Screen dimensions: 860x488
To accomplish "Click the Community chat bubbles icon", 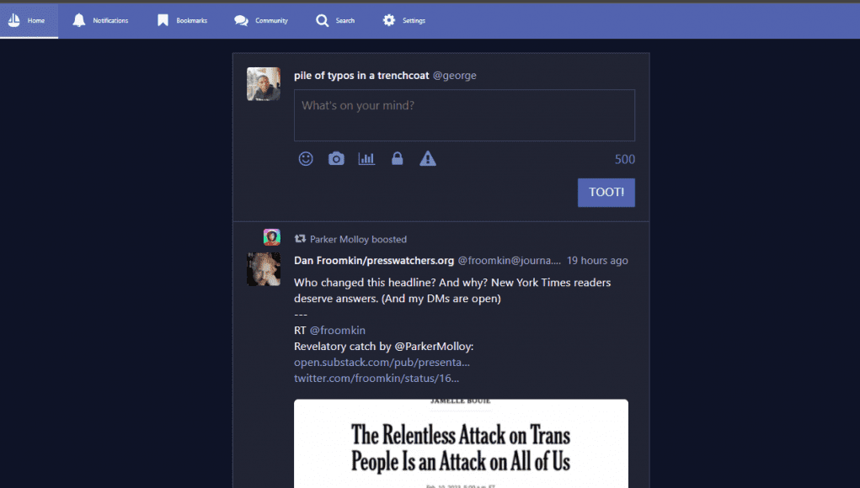I will tap(242, 21).
